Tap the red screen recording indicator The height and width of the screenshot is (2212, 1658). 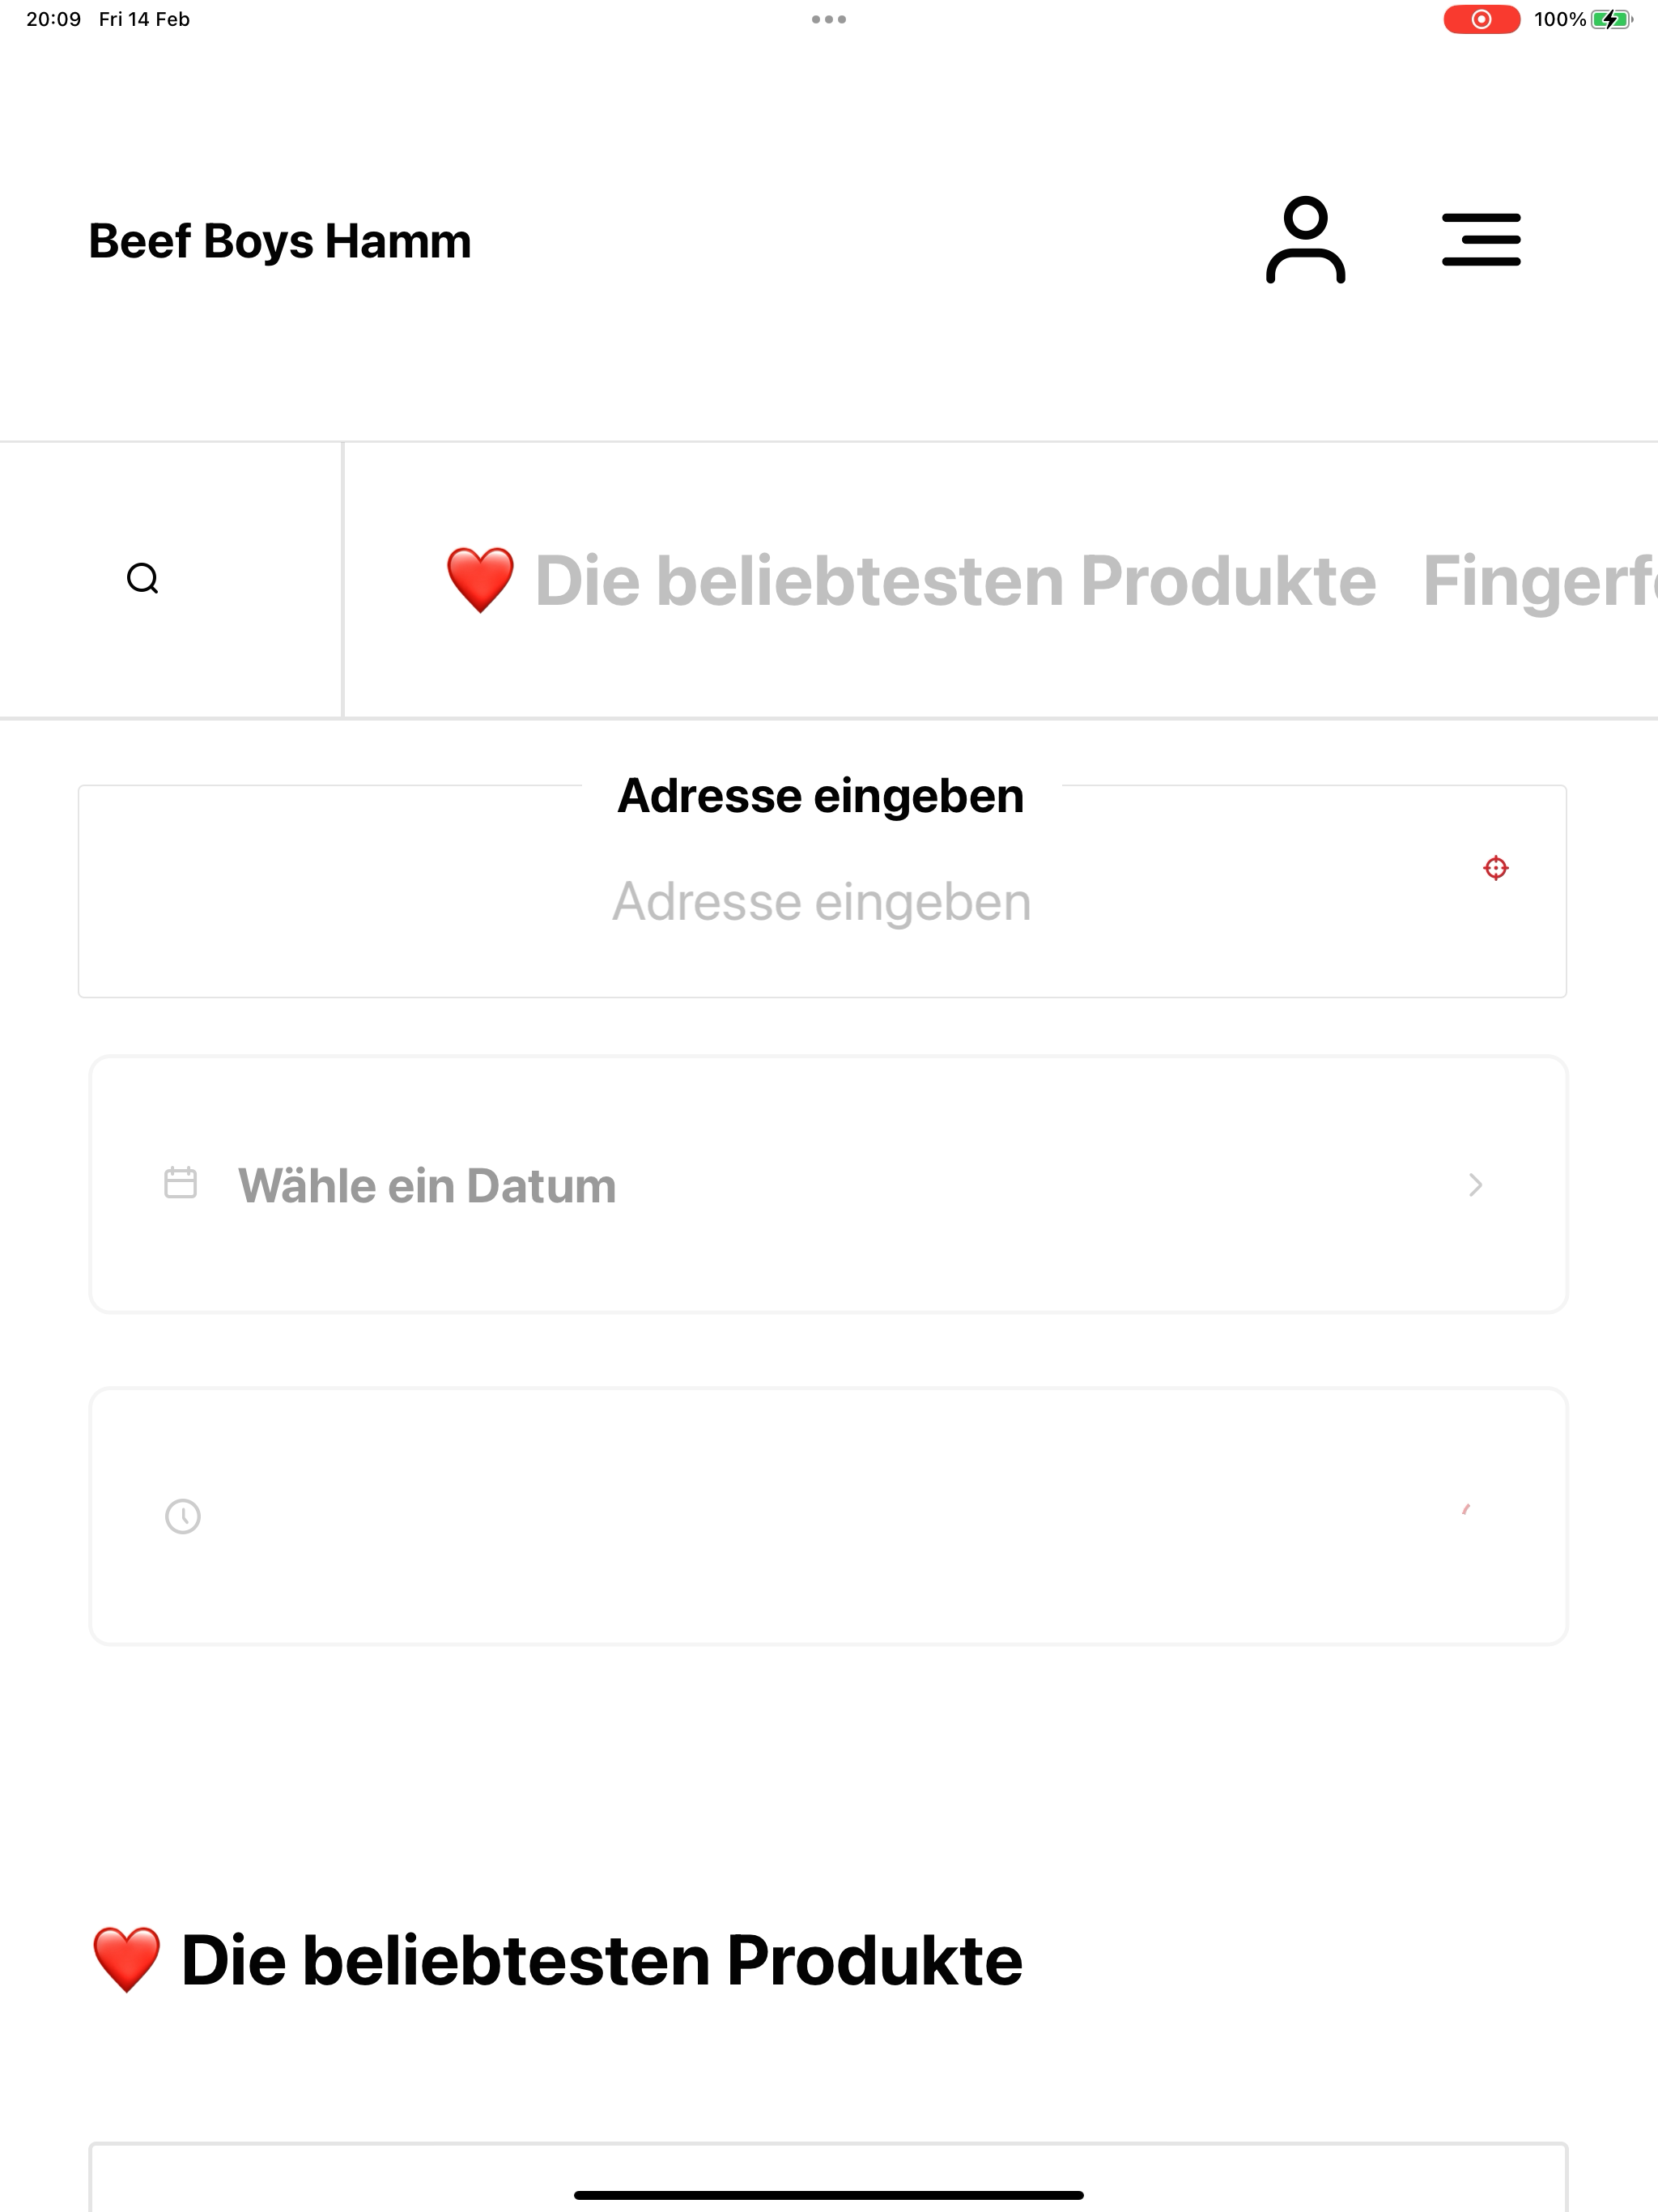(1481, 19)
